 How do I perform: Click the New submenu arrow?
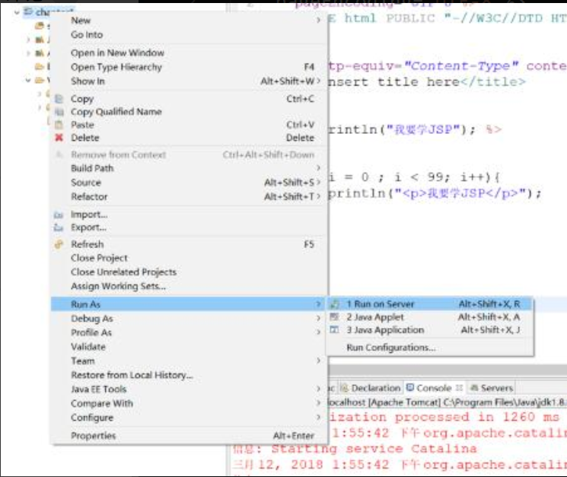point(318,21)
